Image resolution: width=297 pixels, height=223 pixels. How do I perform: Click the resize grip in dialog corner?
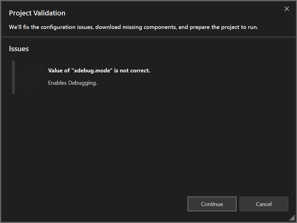pyautogui.click(x=292, y=218)
